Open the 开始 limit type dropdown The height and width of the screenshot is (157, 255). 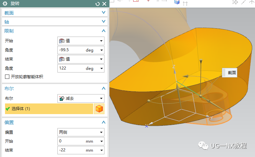(81, 41)
